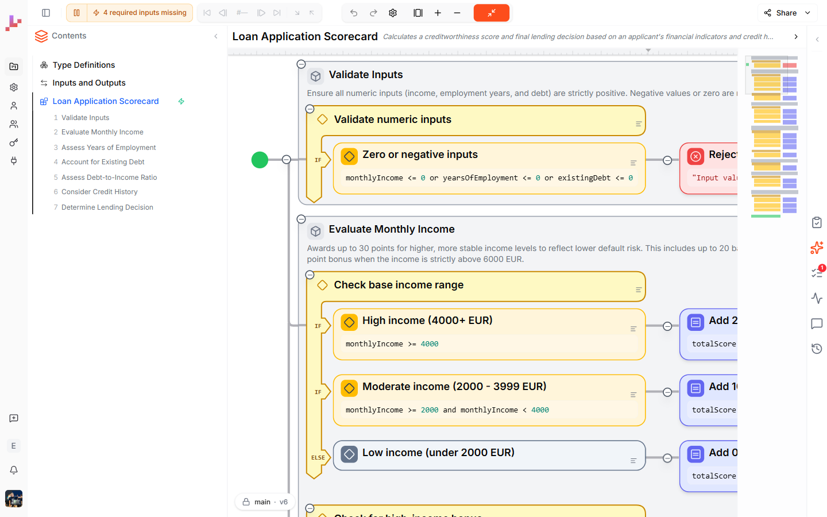Click the pause execution button
This screenshot has width=827, height=517.
(x=76, y=13)
